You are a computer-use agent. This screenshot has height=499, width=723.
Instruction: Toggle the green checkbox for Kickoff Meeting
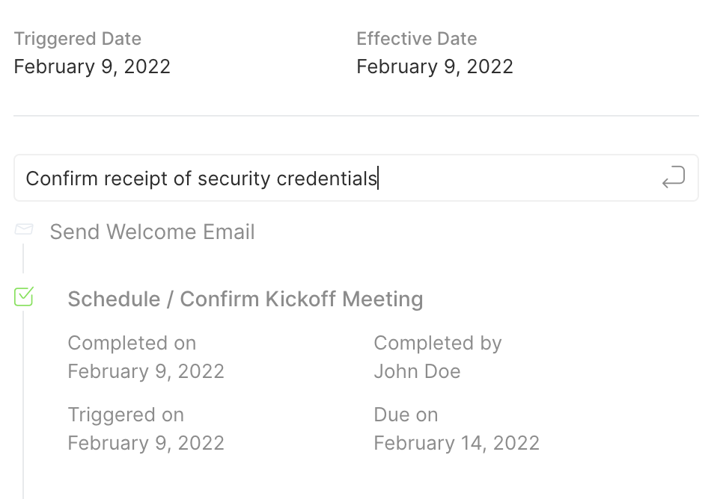click(x=24, y=297)
